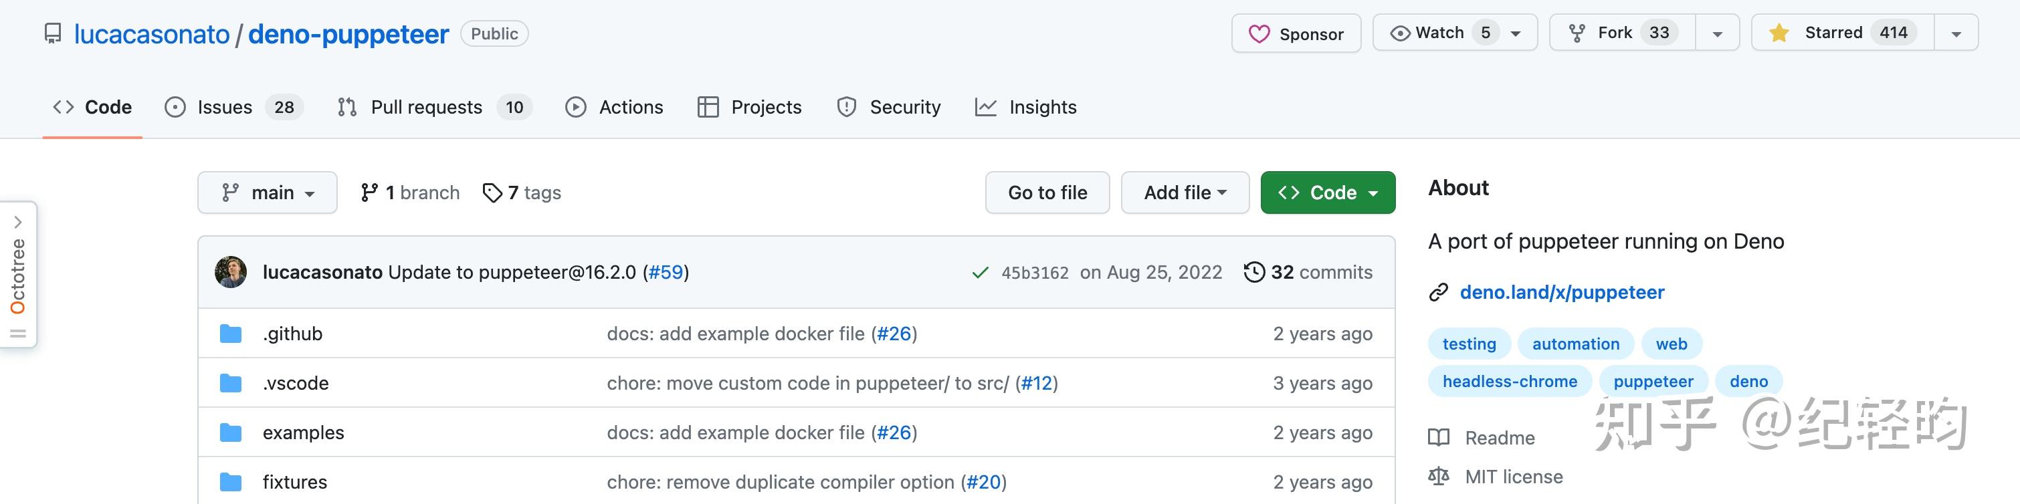Image resolution: width=2020 pixels, height=504 pixels.
Task: Click the Sponsor heart button
Action: [x=1296, y=33]
